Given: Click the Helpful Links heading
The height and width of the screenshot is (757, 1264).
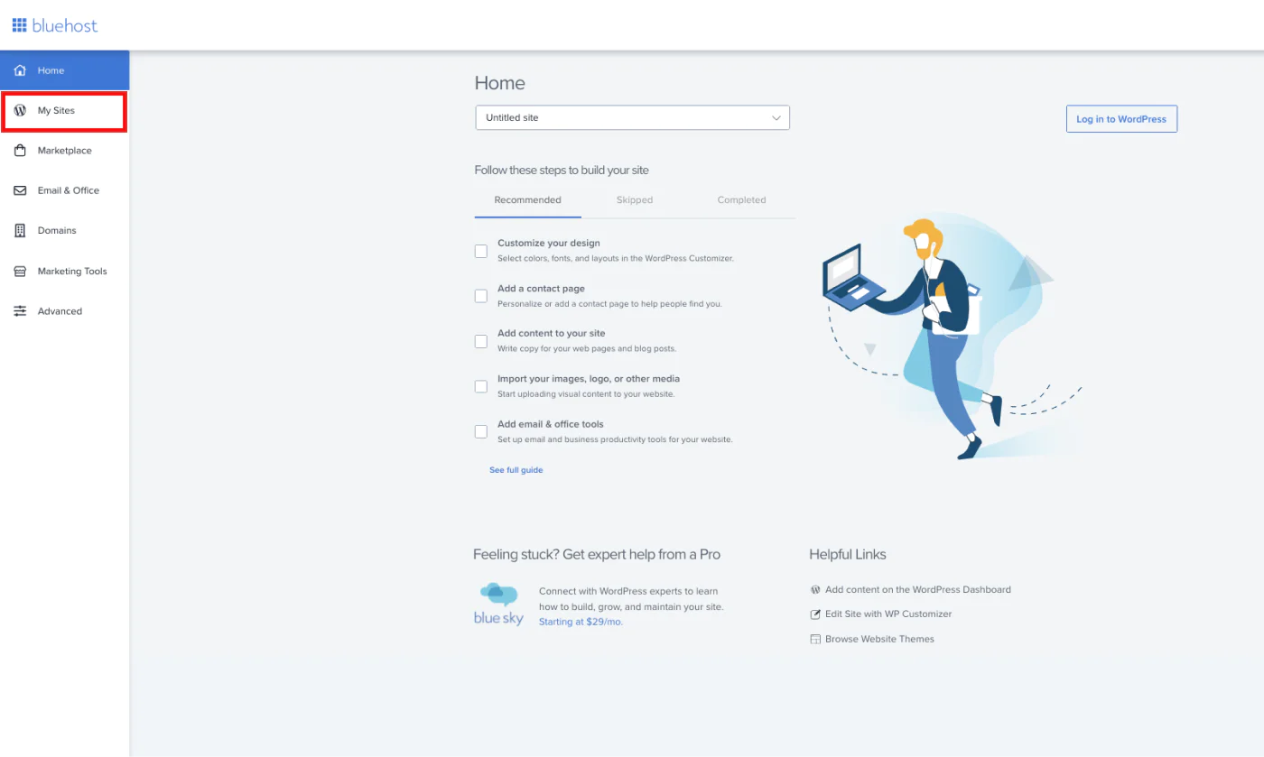Looking at the screenshot, I should [848, 554].
